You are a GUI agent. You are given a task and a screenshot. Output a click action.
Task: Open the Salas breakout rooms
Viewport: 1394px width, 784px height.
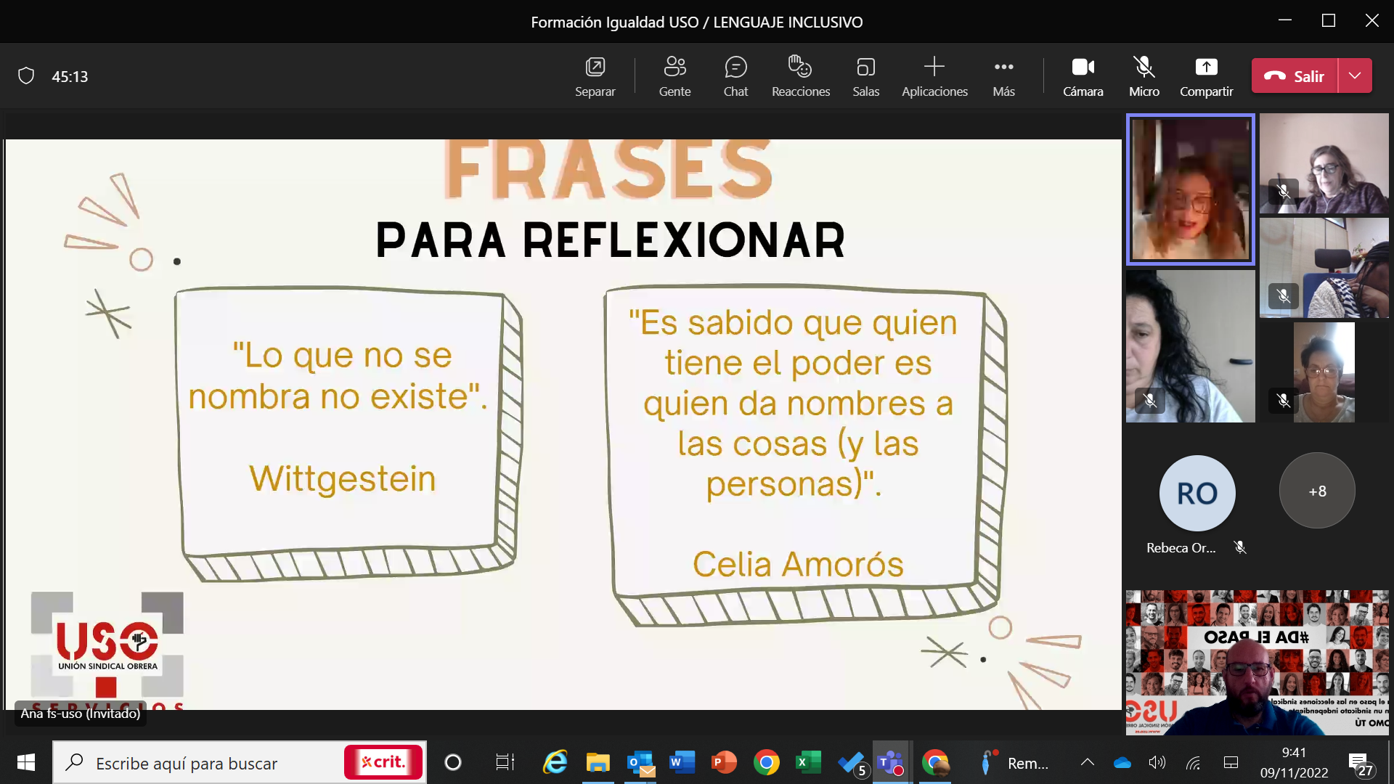pyautogui.click(x=865, y=75)
